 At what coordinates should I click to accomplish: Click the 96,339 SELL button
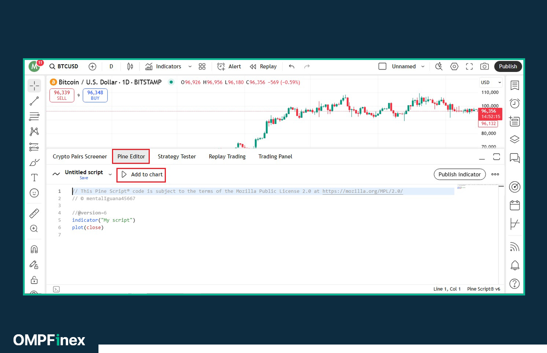(62, 95)
